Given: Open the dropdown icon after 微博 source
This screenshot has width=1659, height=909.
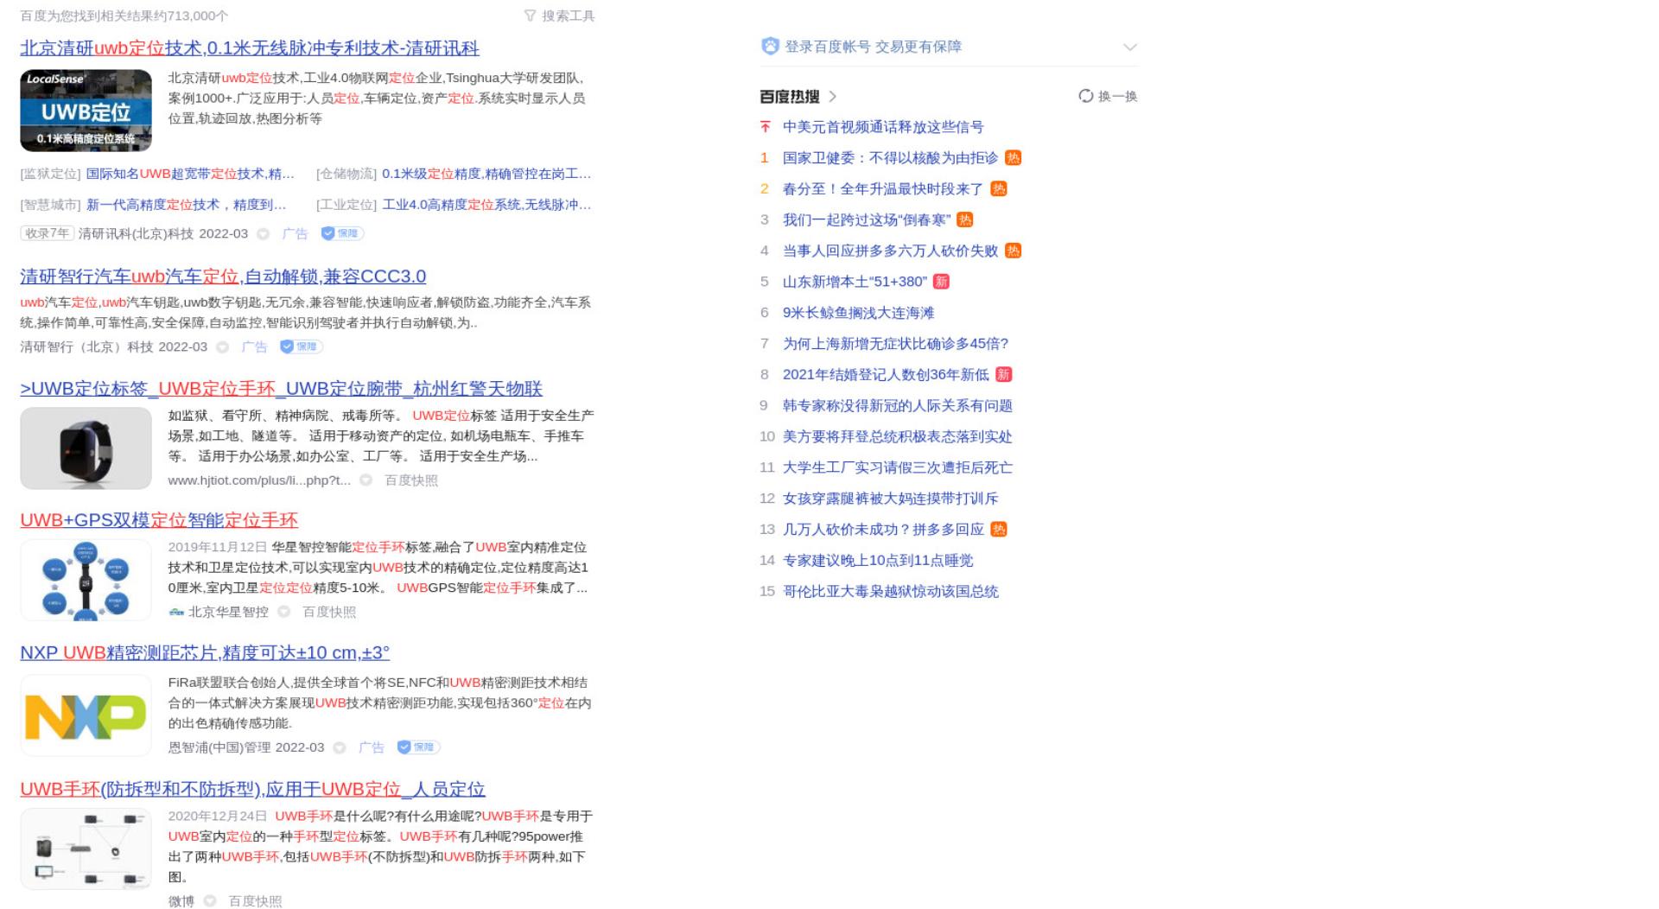Looking at the screenshot, I should (x=210, y=901).
